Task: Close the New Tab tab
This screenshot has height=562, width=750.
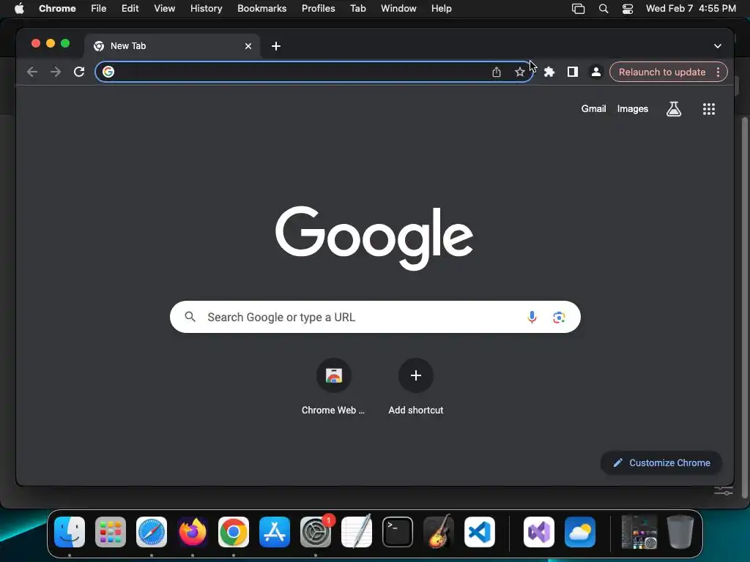Action: coord(248,46)
